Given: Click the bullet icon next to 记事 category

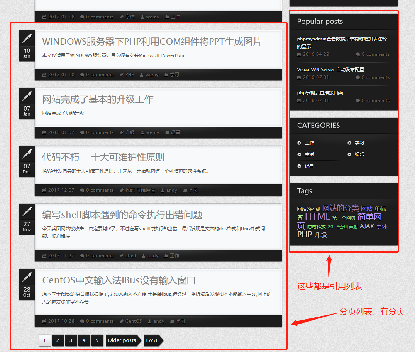Looking at the screenshot, I should click(299, 166).
